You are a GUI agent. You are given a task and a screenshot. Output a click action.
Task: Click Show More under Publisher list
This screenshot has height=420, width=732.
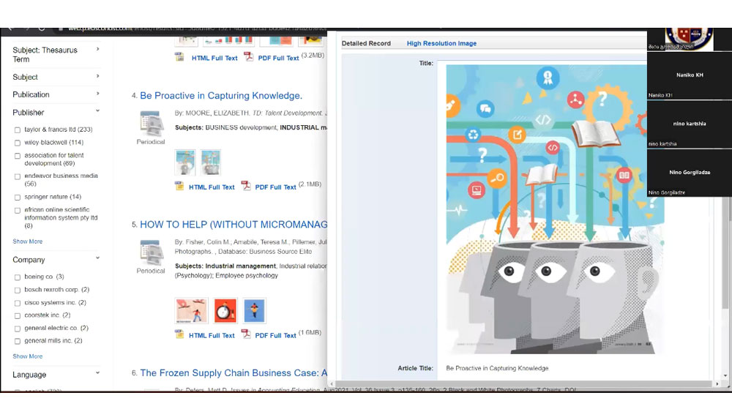[28, 241]
